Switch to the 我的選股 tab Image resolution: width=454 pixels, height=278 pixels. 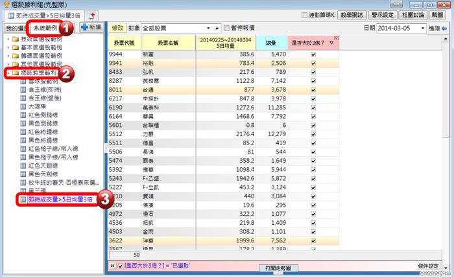16,29
